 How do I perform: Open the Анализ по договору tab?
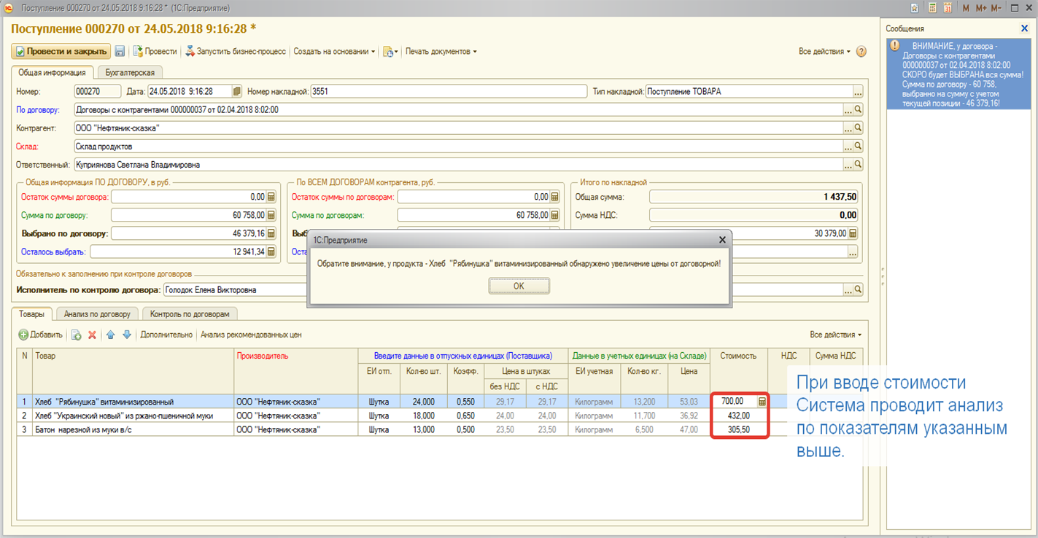click(x=97, y=314)
